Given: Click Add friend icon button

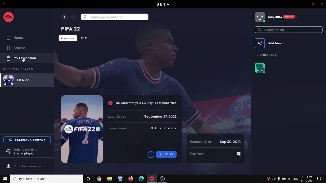Looking at the screenshot, I should click(260, 43).
